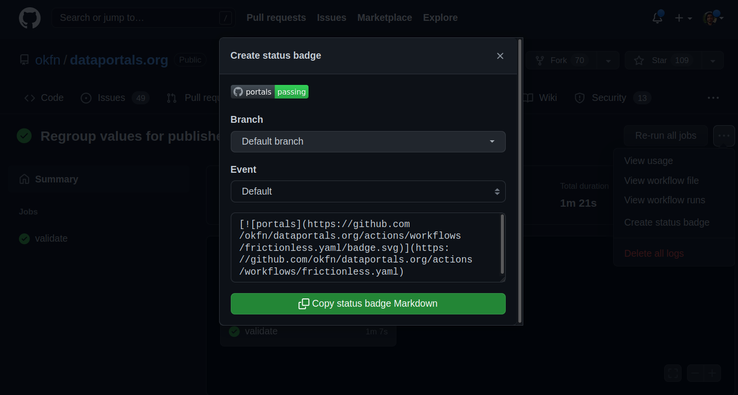Click the green checkmark beside validate job
This screenshot has width=738, height=395.
pyautogui.click(x=24, y=238)
